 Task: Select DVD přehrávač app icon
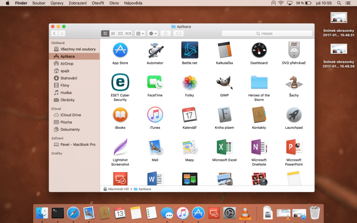click(x=294, y=50)
